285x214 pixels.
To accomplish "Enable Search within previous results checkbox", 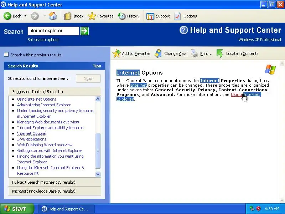I will pos(6,55).
